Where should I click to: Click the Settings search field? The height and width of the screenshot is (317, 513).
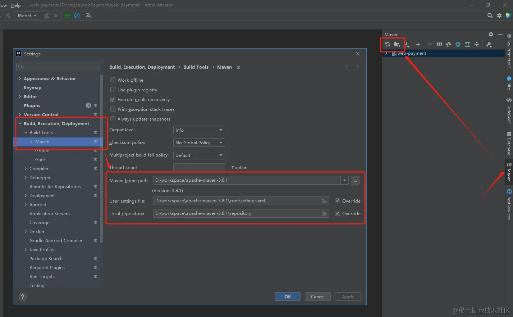pyautogui.click(x=58, y=67)
